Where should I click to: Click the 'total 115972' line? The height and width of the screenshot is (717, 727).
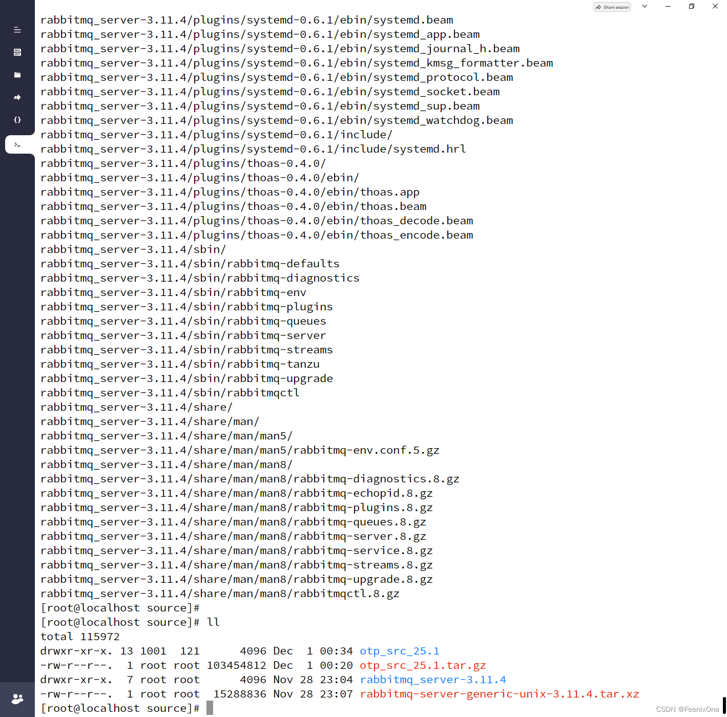80,637
